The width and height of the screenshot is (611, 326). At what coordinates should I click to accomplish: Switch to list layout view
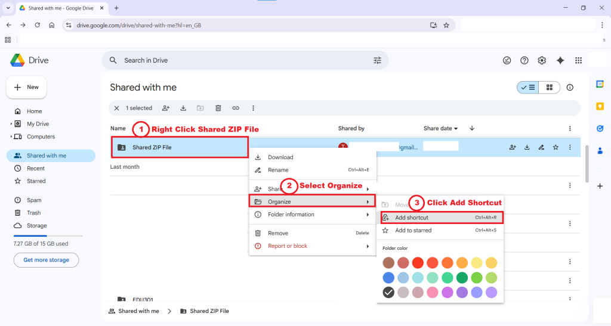click(527, 88)
